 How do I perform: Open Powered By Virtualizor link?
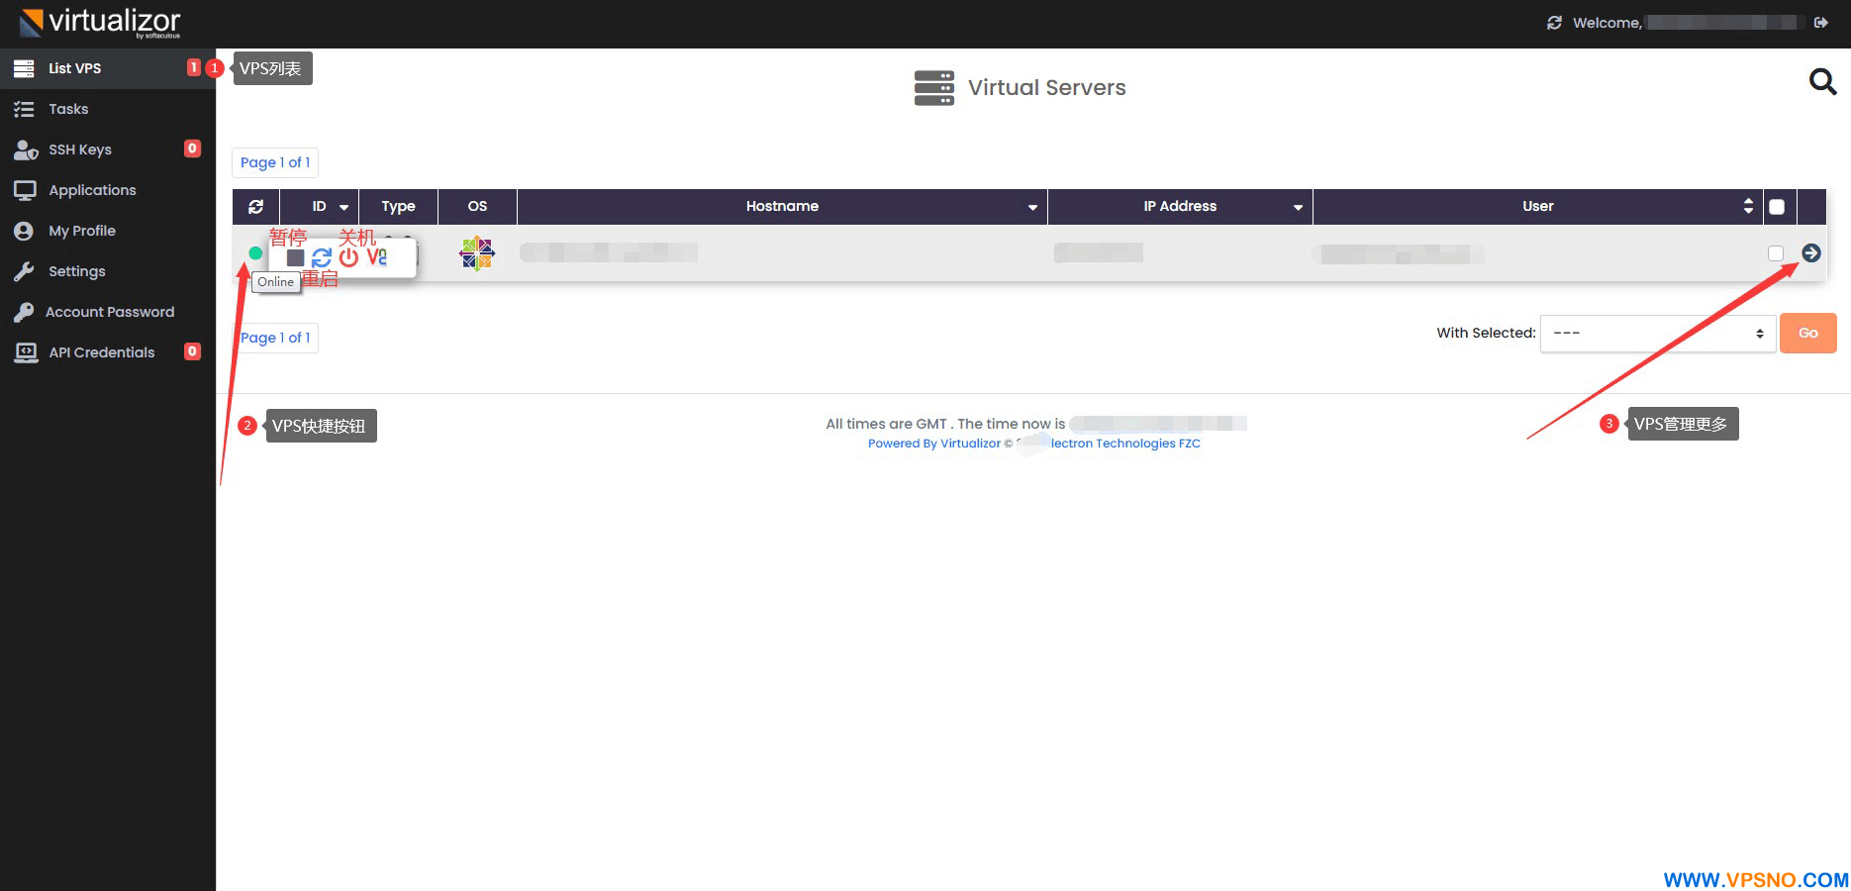click(x=934, y=444)
